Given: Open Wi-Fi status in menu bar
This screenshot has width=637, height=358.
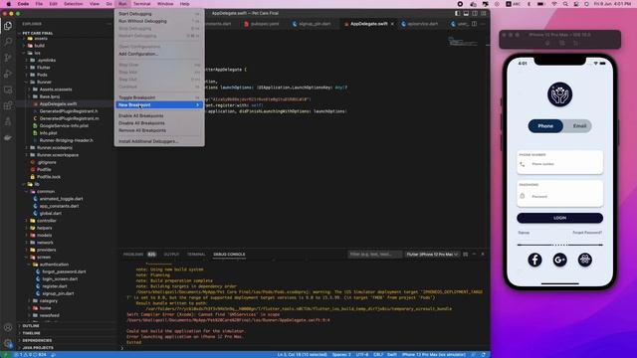Looking at the screenshot, I should [554, 4].
